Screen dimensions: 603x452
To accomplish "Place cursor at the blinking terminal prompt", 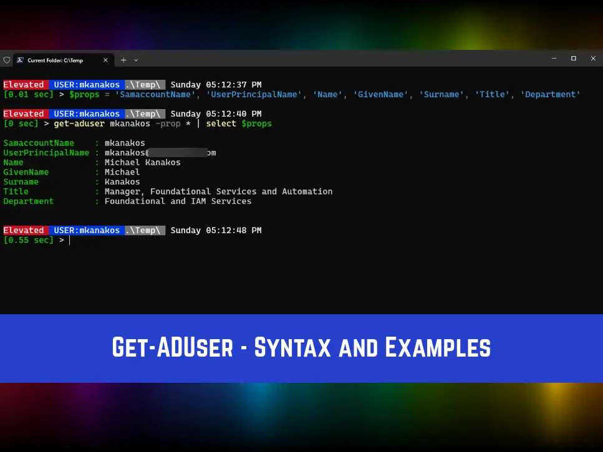I will tap(69, 240).
